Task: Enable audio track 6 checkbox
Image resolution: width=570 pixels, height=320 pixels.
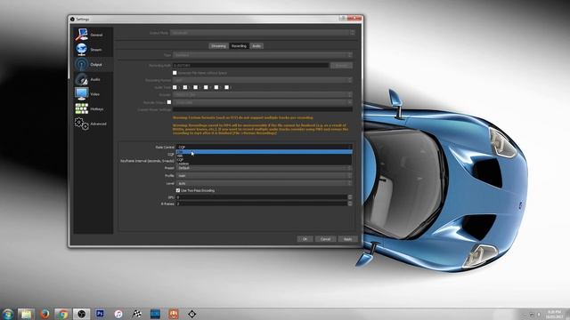Action: click(x=226, y=87)
